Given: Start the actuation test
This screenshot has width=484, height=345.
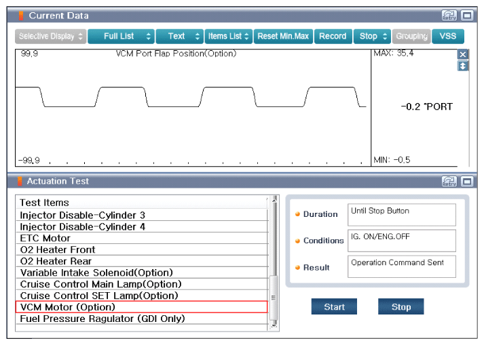Looking at the screenshot, I should tap(334, 307).
